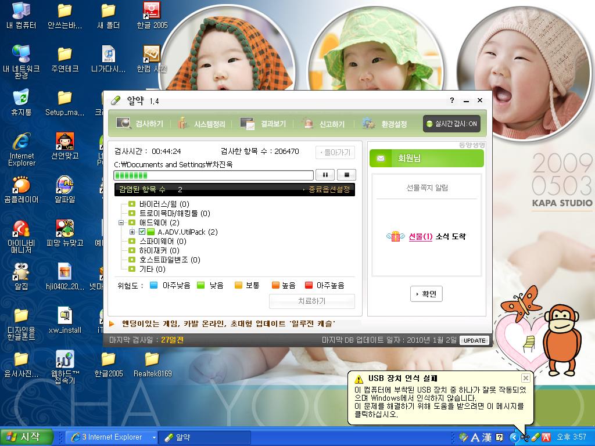
Task: Open the 신고하기 tab
Action: coord(323,124)
